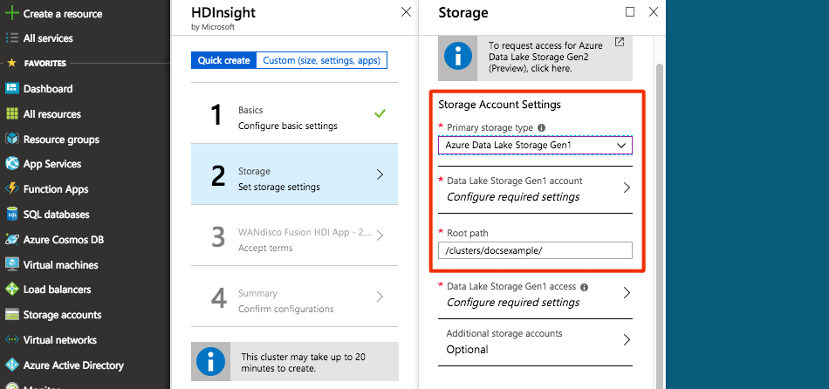Select the Resource groups cube icon
829x389 pixels.
coord(12,139)
